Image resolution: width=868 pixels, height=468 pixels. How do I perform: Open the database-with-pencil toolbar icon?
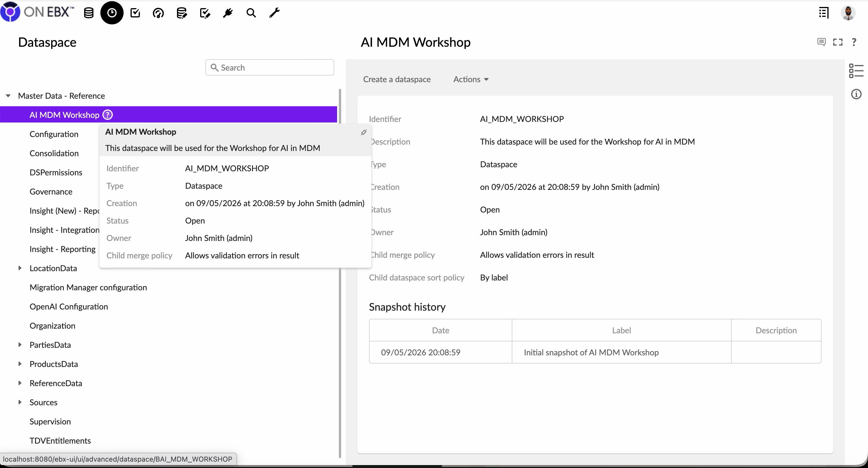(182, 13)
